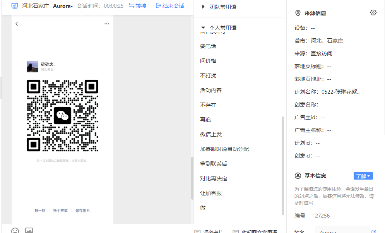Select the 微信上发 quick phrase
385x233 pixels.
click(211, 135)
